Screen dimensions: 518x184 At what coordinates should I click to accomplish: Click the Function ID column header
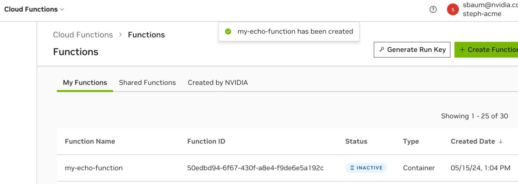pyautogui.click(x=206, y=141)
